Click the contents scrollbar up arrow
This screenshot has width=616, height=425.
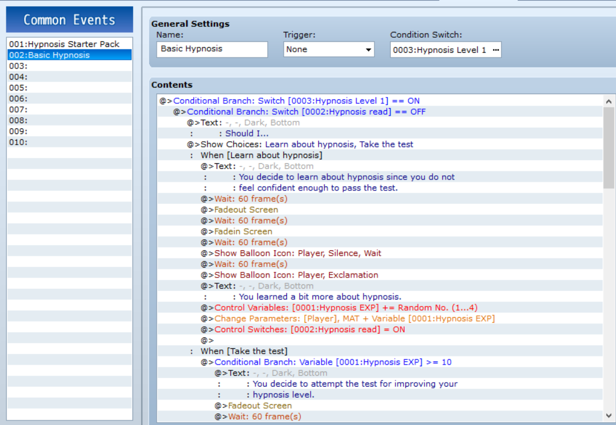(608, 102)
